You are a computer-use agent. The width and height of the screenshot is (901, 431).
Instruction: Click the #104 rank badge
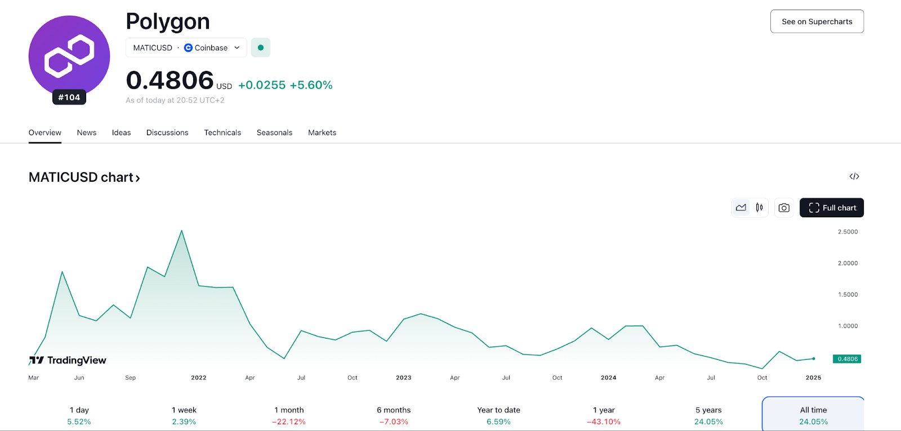pos(69,97)
